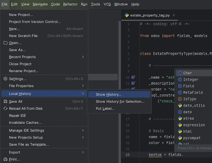Click the override gutter icon on line 10

[133, 77]
